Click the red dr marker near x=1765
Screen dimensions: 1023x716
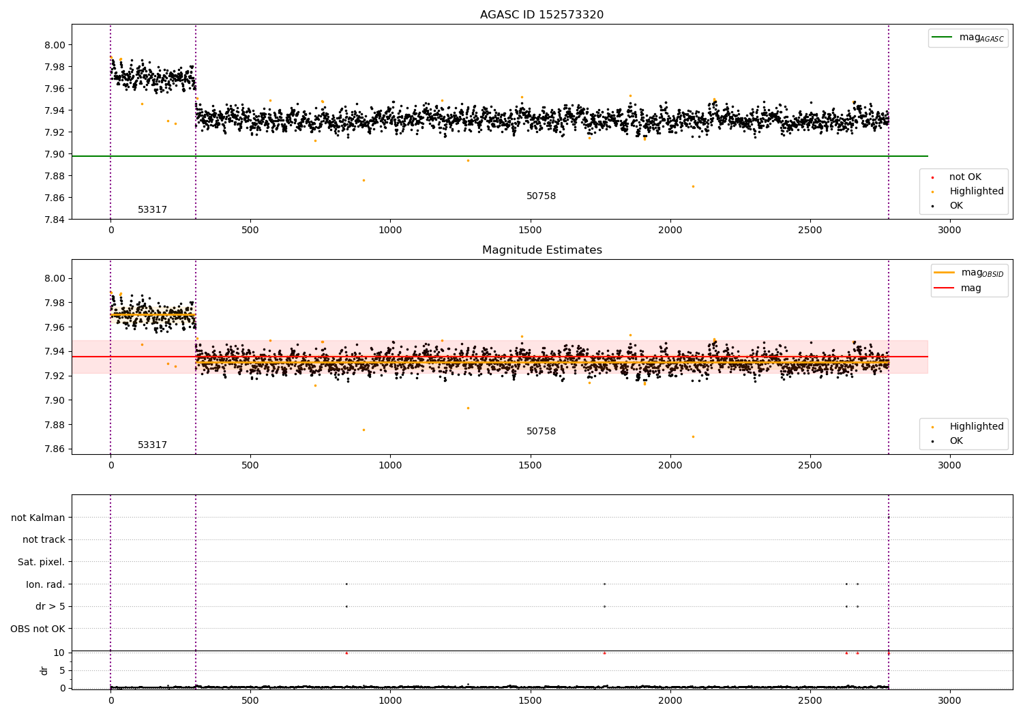604,653
